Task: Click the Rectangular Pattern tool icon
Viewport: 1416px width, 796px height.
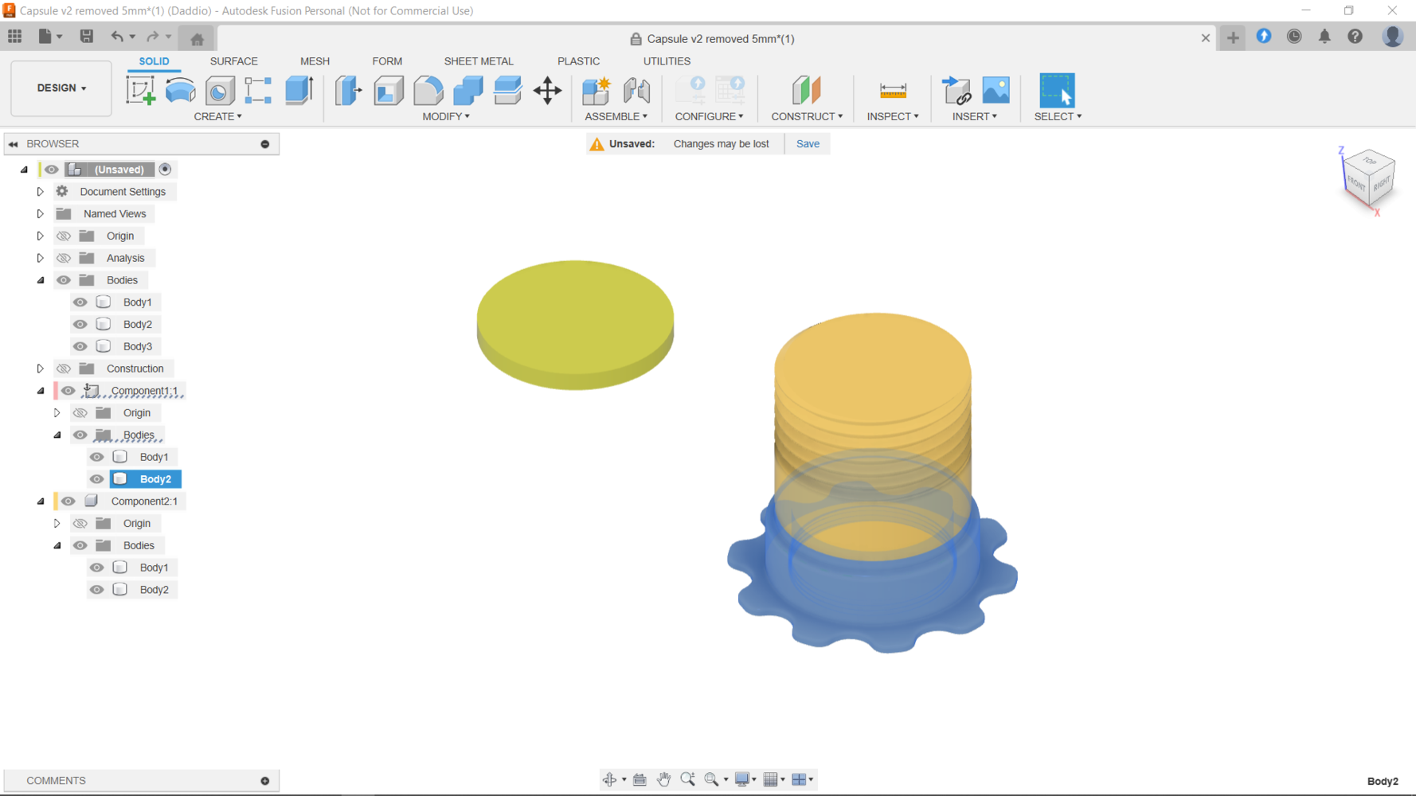Action: tap(258, 90)
